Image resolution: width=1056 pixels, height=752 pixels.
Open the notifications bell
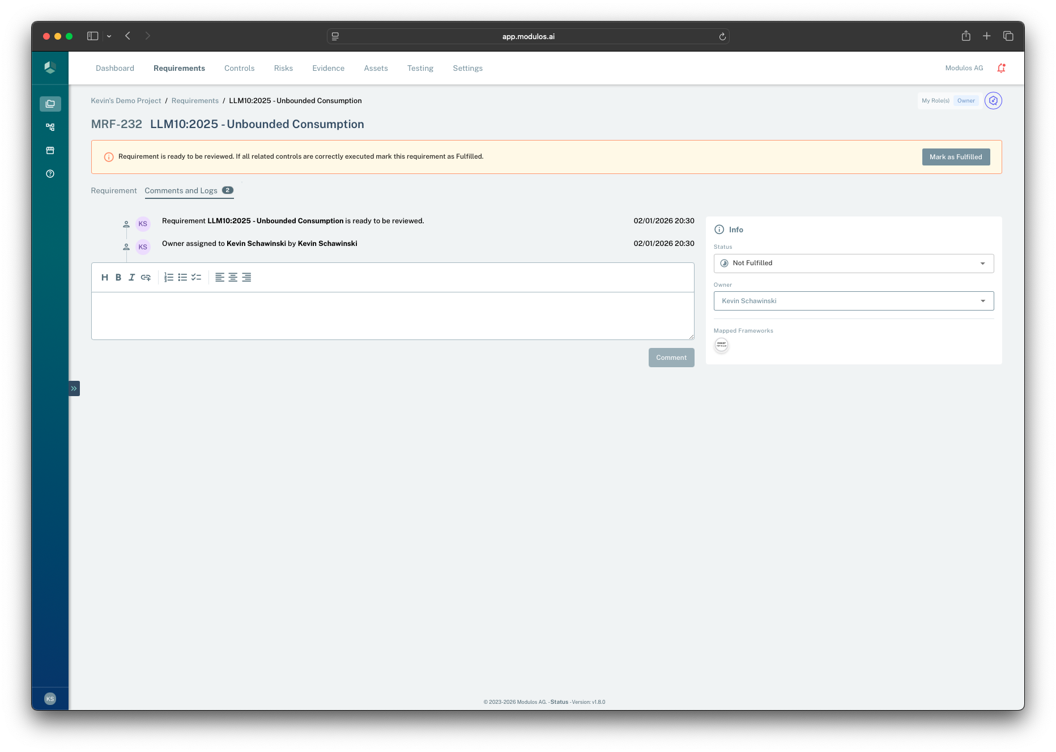pos(1001,67)
